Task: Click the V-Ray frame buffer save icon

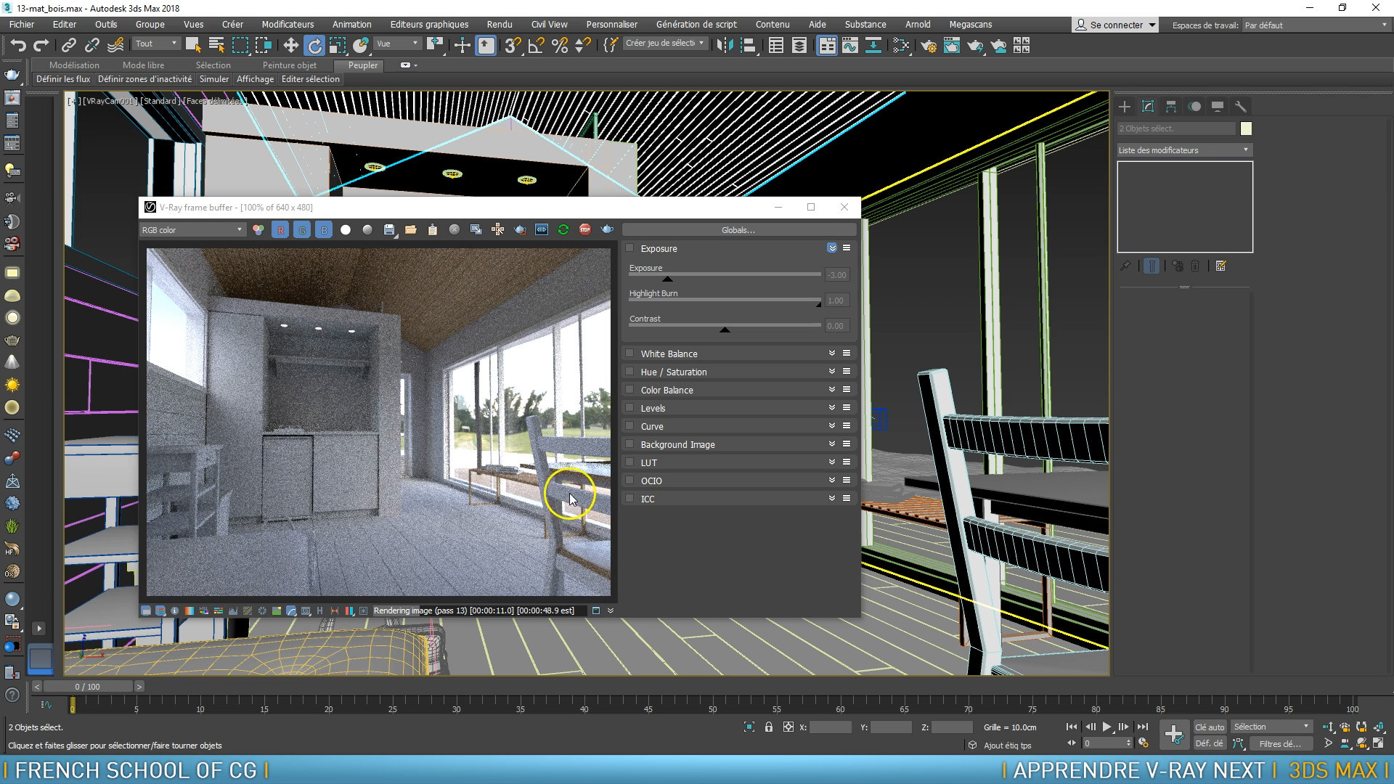Action: [x=390, y=229]
